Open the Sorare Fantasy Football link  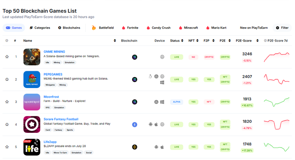pos(61,119)
